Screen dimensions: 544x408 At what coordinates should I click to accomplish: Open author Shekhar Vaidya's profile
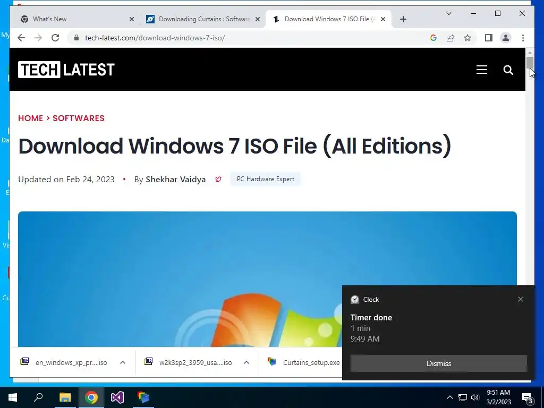pyautogui.click(x=175, y=180)
